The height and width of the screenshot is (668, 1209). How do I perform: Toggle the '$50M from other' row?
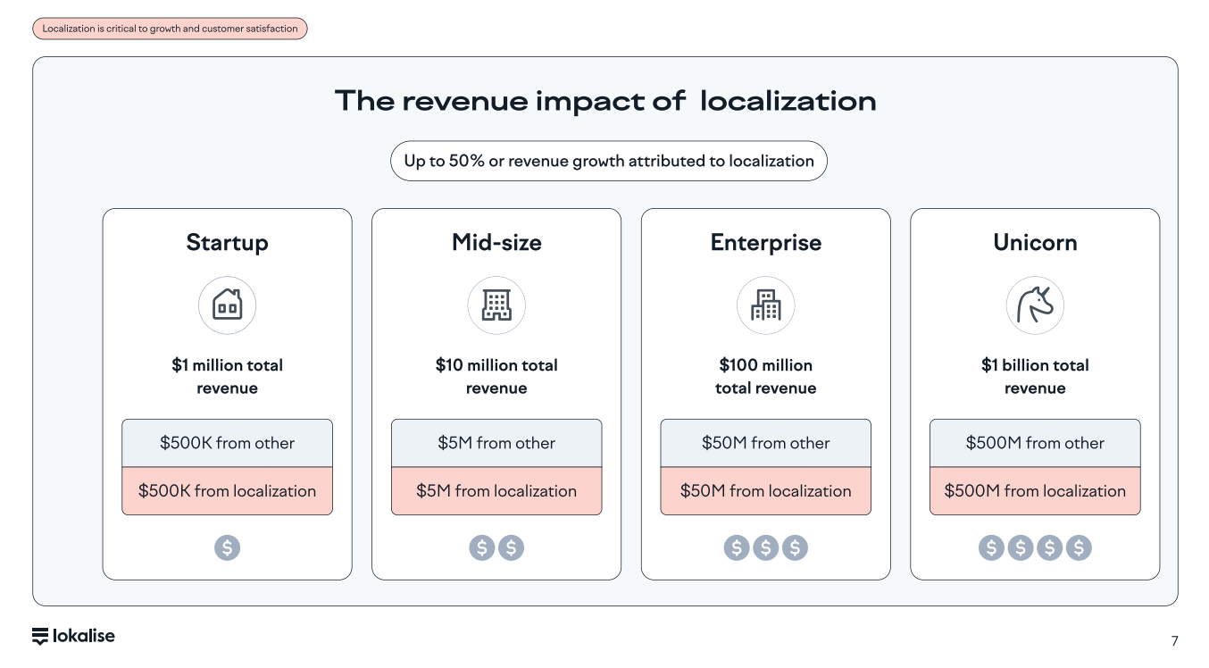tap(765, 443)
